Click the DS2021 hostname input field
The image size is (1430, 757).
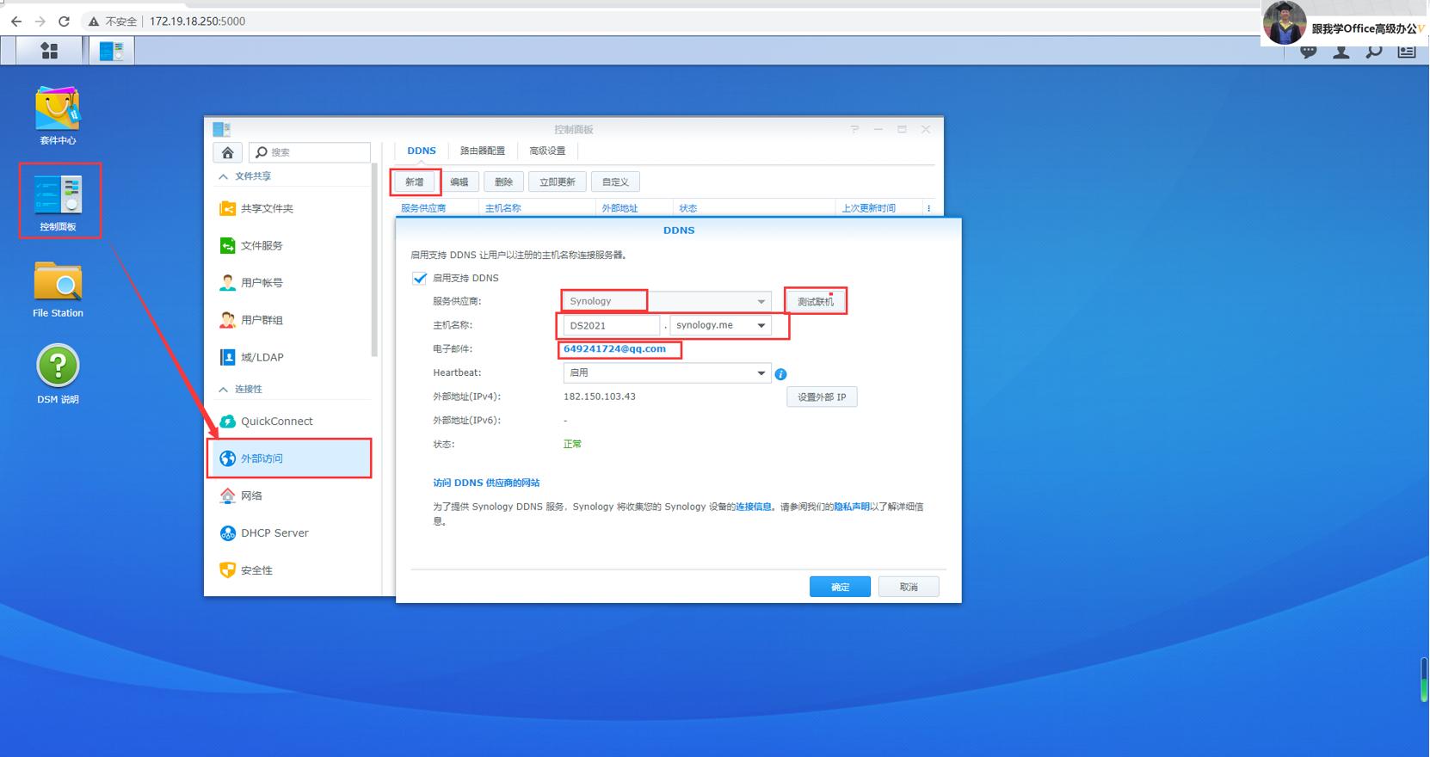[611, 325]
